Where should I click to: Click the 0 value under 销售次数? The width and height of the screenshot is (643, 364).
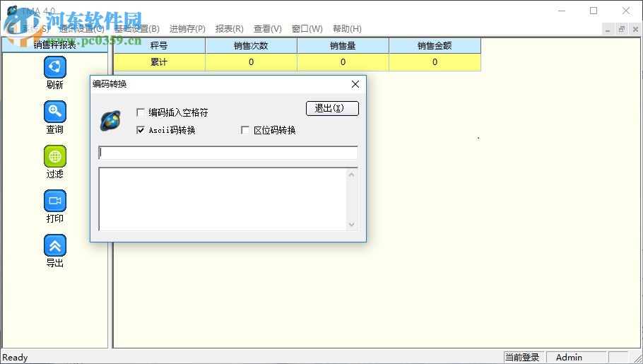[251, 62]
